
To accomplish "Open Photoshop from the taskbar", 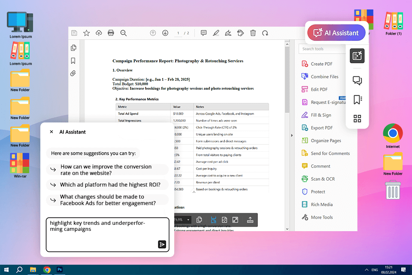I will (60, 269).
